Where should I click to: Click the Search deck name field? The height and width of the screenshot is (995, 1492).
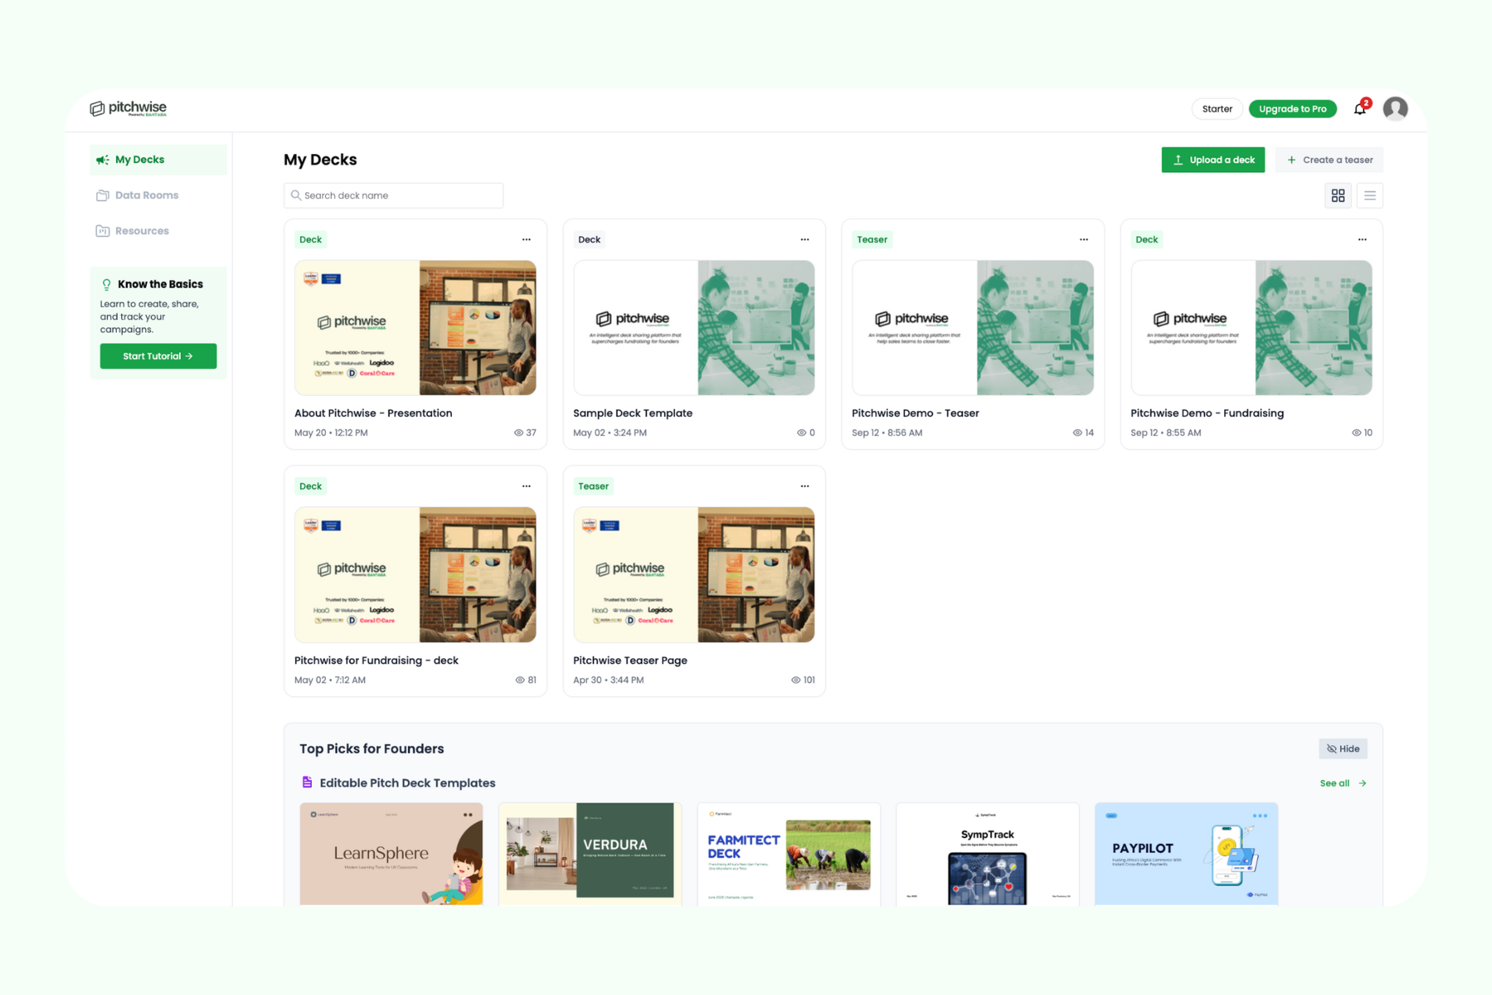coord(393,195)
